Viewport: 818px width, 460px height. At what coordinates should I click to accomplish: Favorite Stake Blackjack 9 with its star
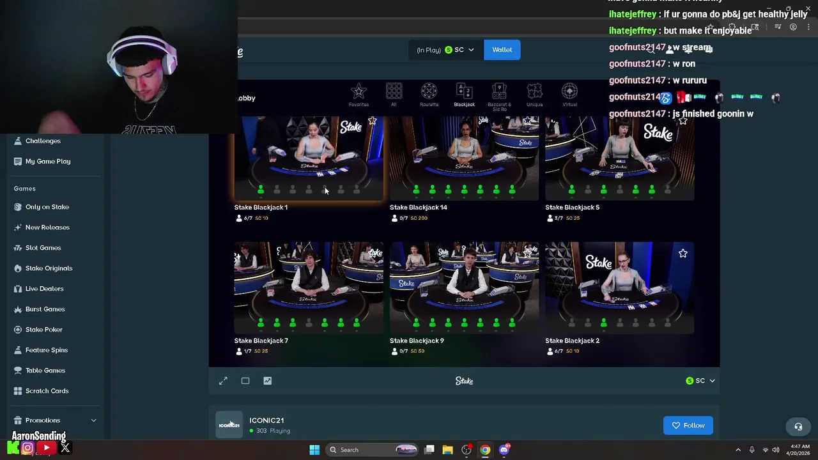[x=528, y=254]
